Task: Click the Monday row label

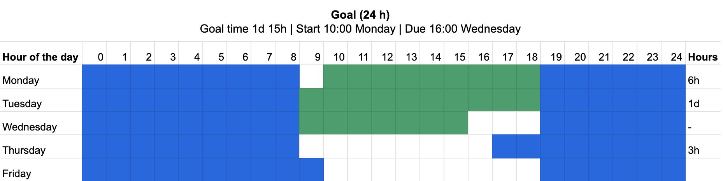Action: point(21,80)
